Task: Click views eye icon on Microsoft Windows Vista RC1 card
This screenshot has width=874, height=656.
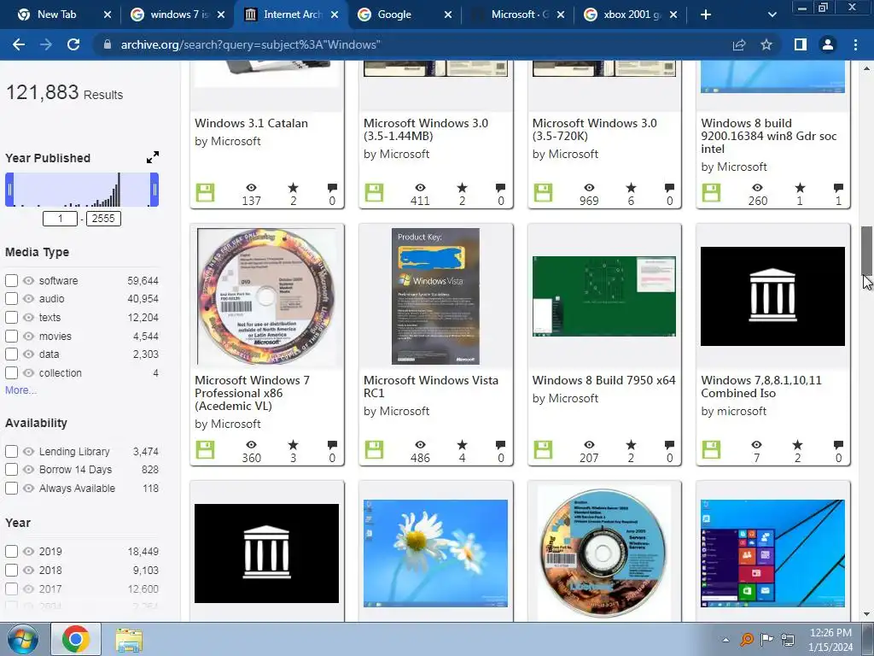Action: [x=420, y=444]
